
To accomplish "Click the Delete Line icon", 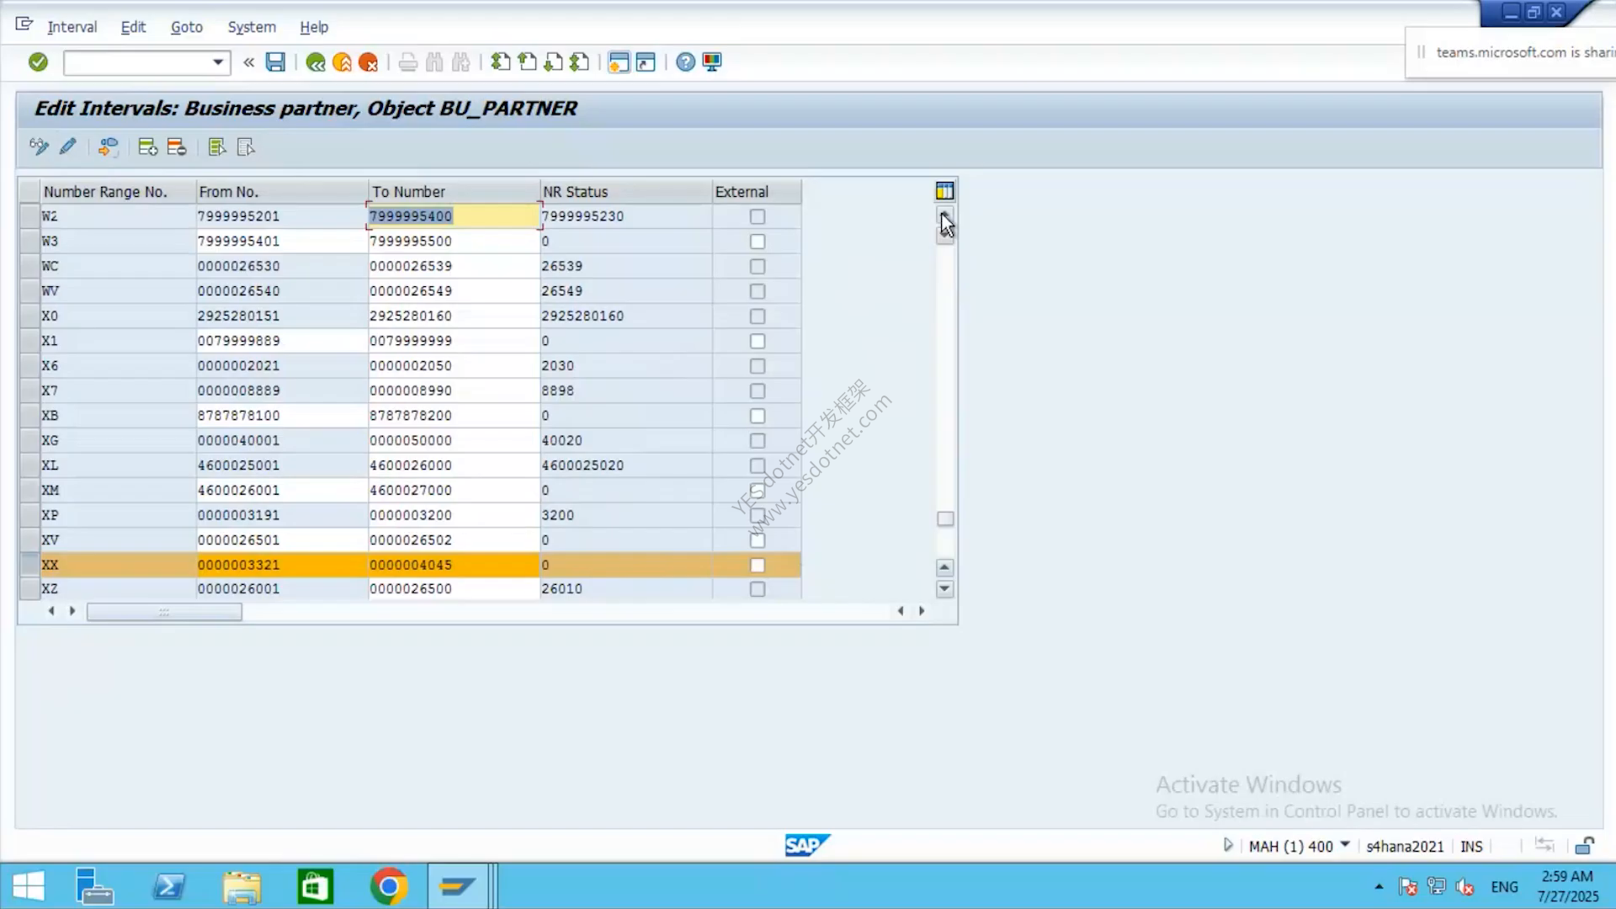I will pos(176,147).
